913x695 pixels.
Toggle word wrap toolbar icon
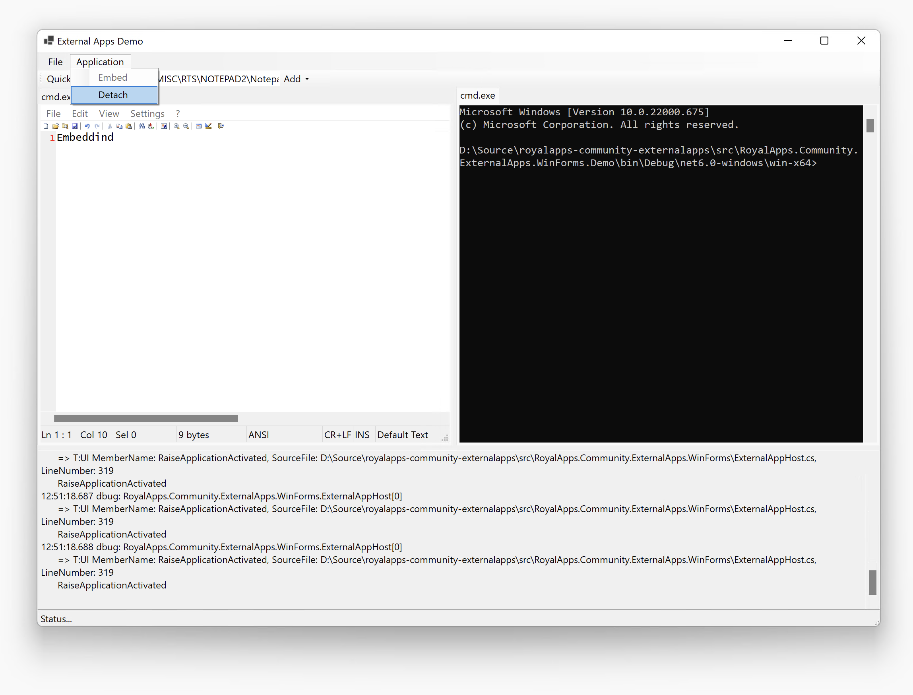point(164,126)
